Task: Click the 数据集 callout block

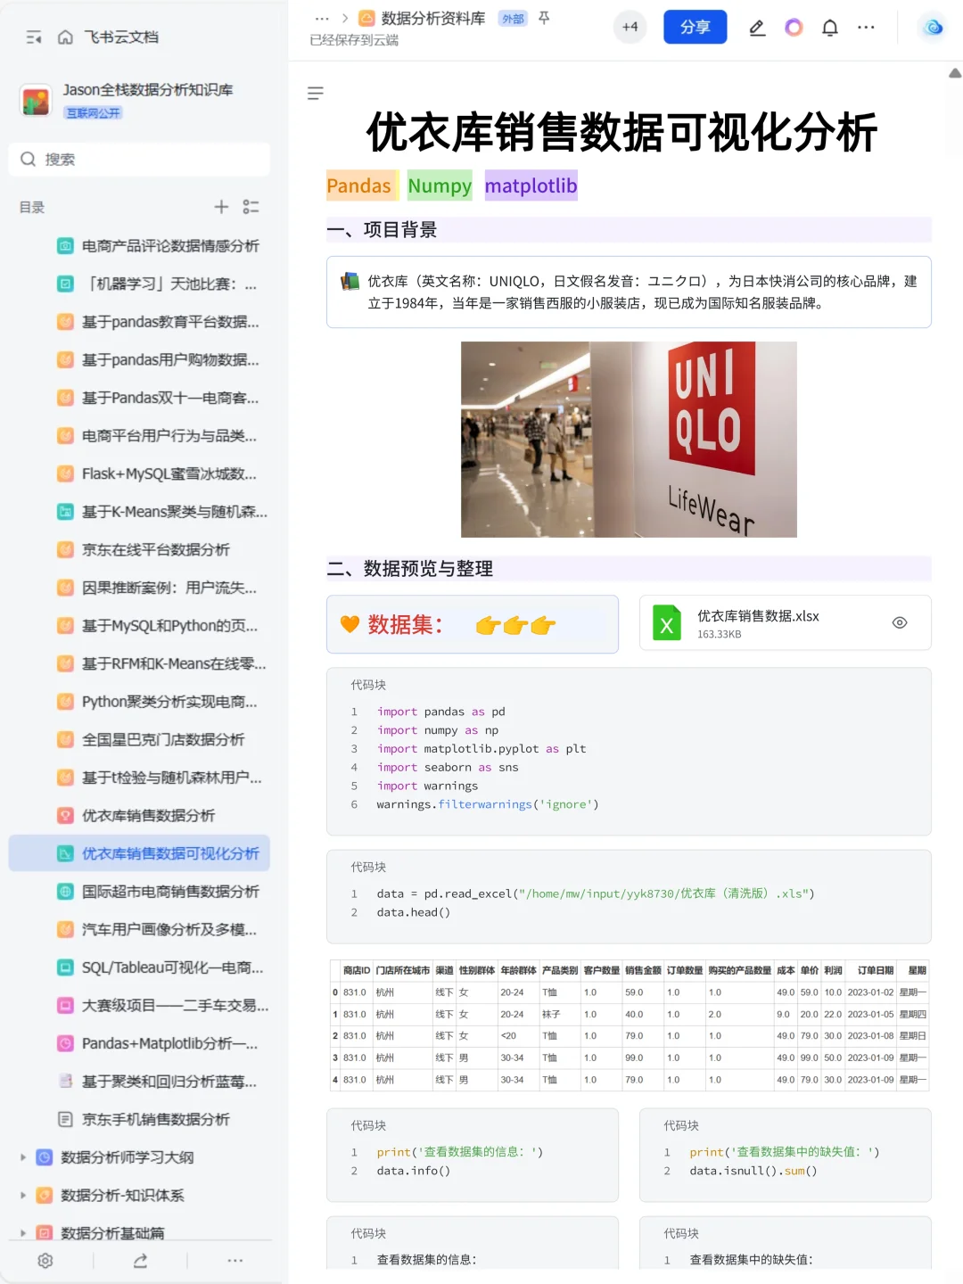Action: point(473,624)
